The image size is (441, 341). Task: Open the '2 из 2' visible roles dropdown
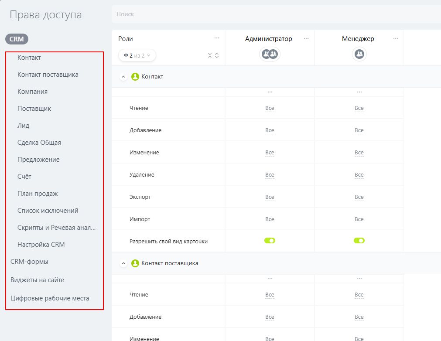[137, 55]
